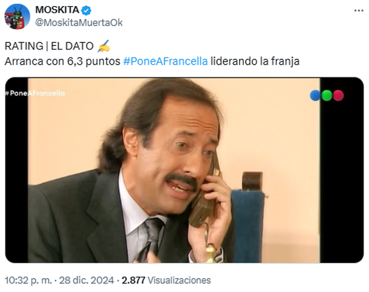Click the blue verified badge
Image resolution: width=369 pixels, height=292 pixels.
86,10
